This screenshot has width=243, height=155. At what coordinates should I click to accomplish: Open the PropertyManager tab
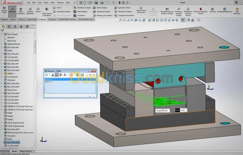coord(9,27)
